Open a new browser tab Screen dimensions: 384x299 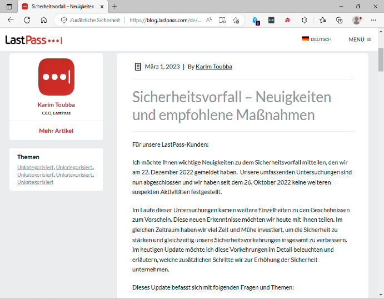point(114,7)
